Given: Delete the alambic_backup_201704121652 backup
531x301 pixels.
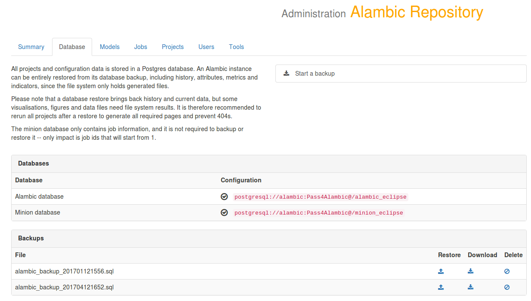Looking at the screenshot, I should click(x=506, y=287).
